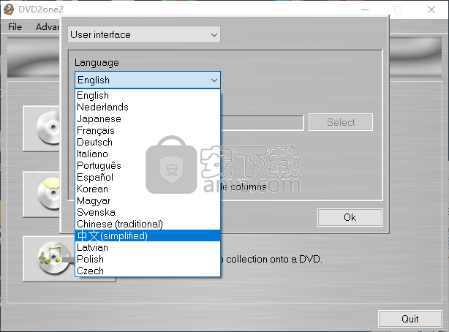Collapse the Language combo box showing English
This screenshot has width=449, height=332.
148,80
